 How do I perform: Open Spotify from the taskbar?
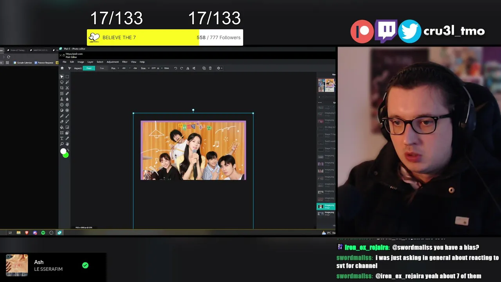pos(43,233)
